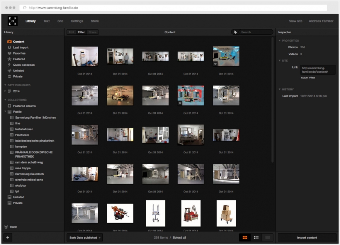Select the red armchair with ladder thumbnail
The height and width of the screenshot is (245, 340).
point(191,213)
